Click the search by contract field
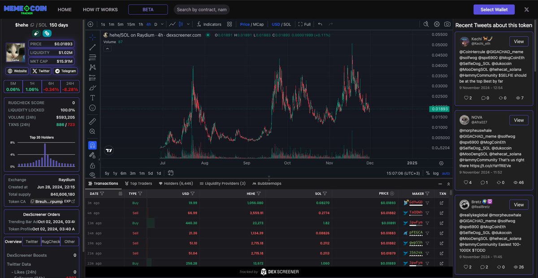This screenshot has height=278, width=538. coord(201,9)
